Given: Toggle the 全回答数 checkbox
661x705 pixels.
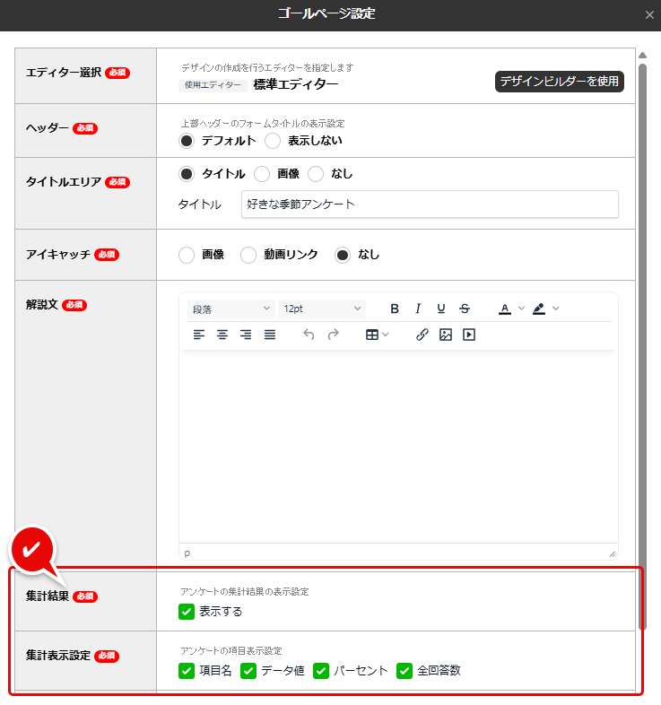Looking at the screenshot, I should [404, 671].
